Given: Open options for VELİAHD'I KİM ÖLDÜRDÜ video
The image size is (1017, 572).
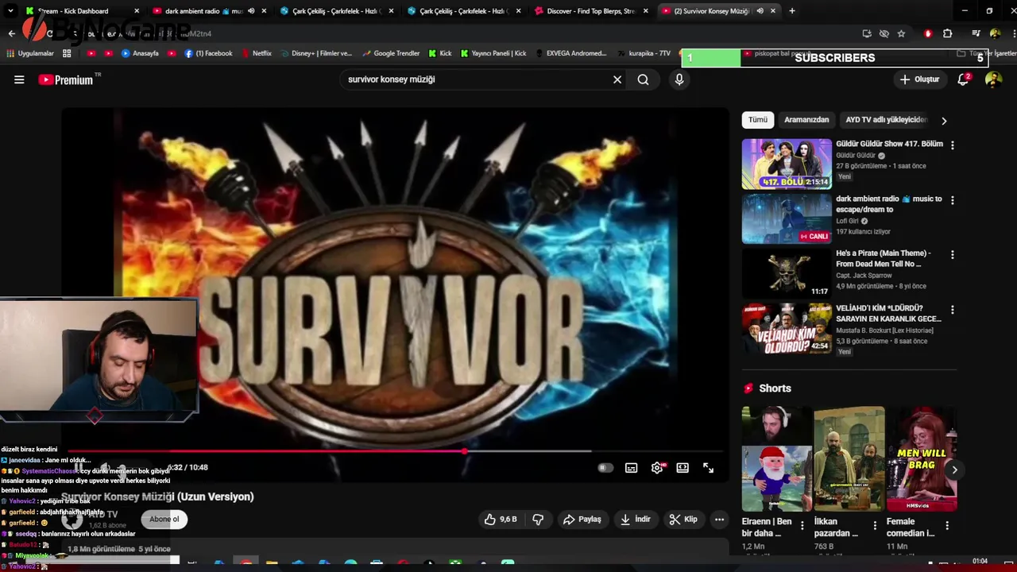Looking at the screenshot, I should coord(952,310).
